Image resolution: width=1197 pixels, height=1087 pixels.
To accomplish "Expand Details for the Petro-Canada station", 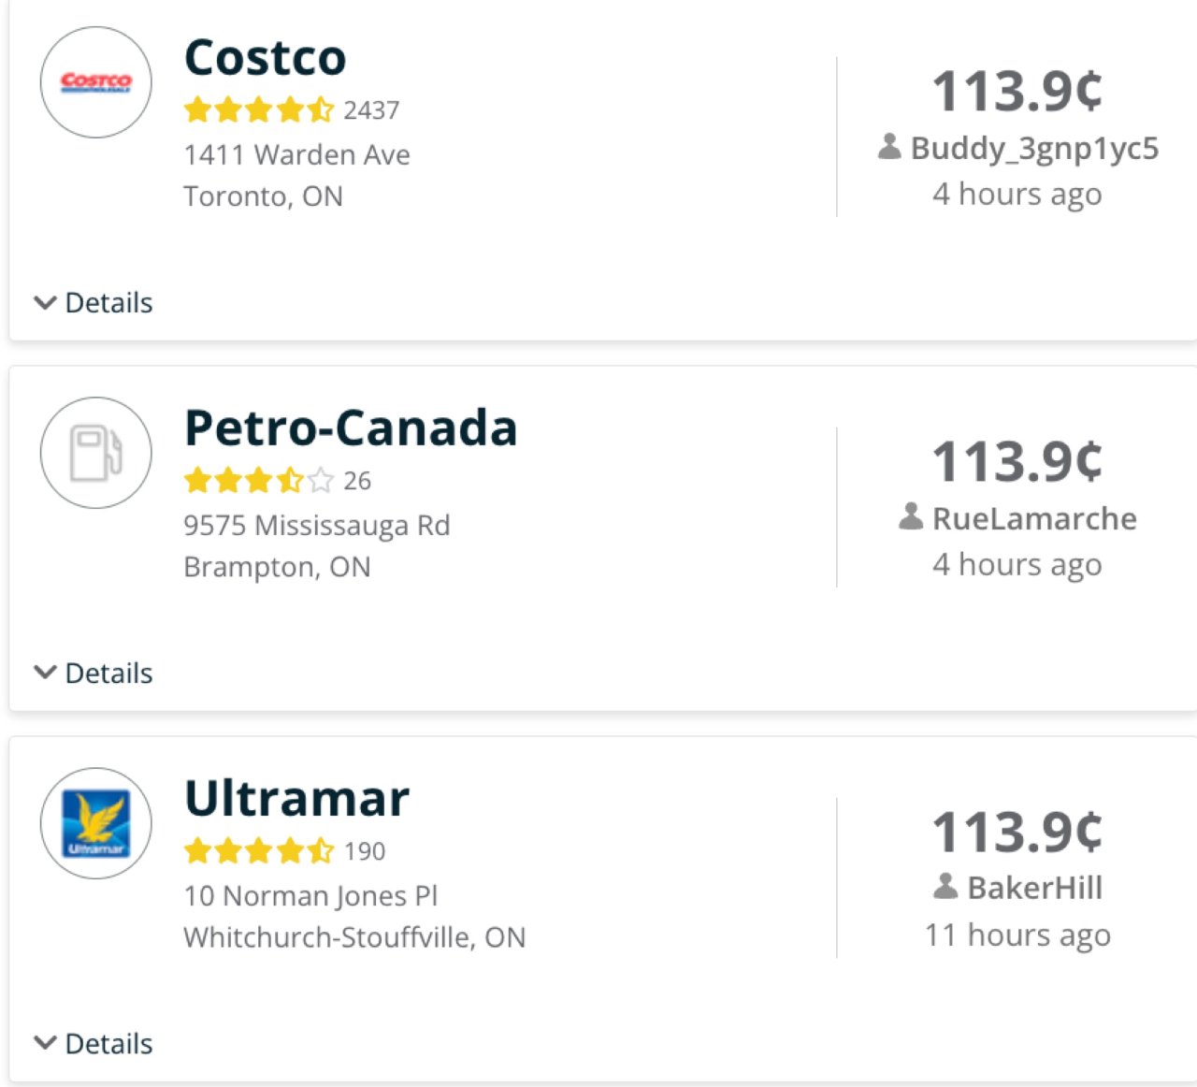I will (94, 674).
